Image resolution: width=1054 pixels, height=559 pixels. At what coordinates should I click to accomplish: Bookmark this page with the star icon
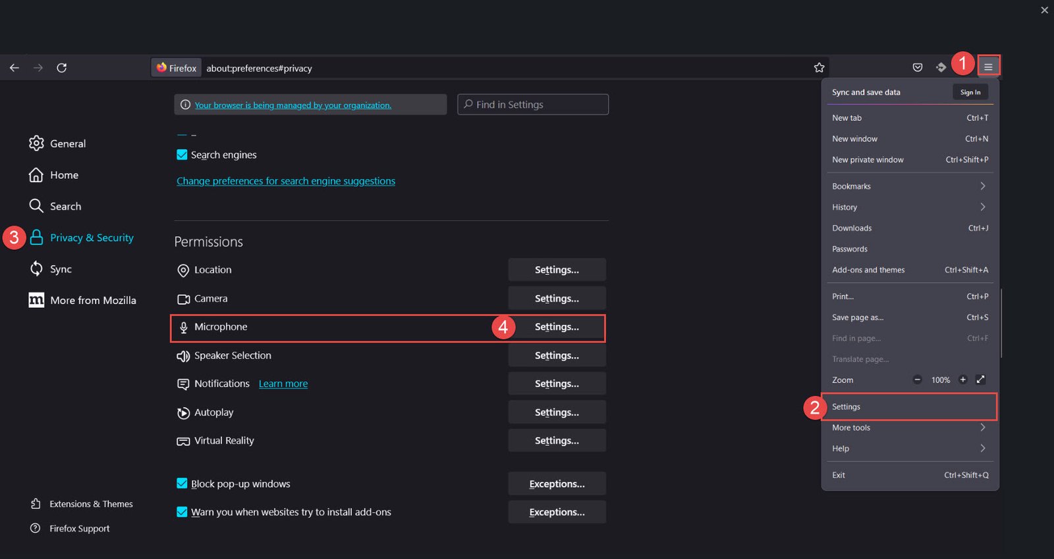point(819,68)
